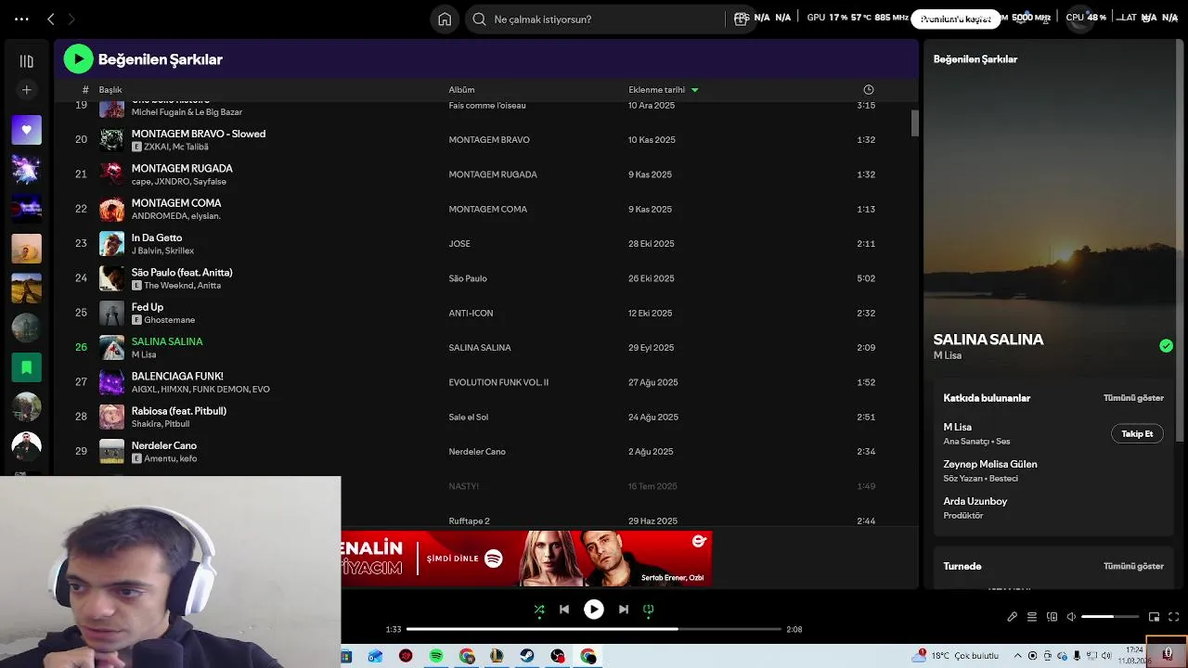This screenshot has height=668, width=1188.
Task: Click the magnifier search icon
Action: [480, 19]
